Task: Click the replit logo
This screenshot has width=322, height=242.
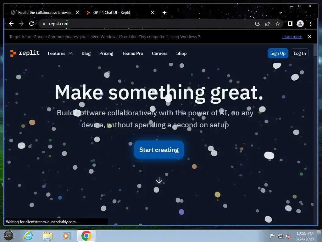Action: tap(25, 53)
